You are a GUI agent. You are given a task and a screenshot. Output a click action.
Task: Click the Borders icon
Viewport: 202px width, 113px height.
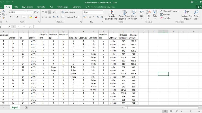click(24, 17)
